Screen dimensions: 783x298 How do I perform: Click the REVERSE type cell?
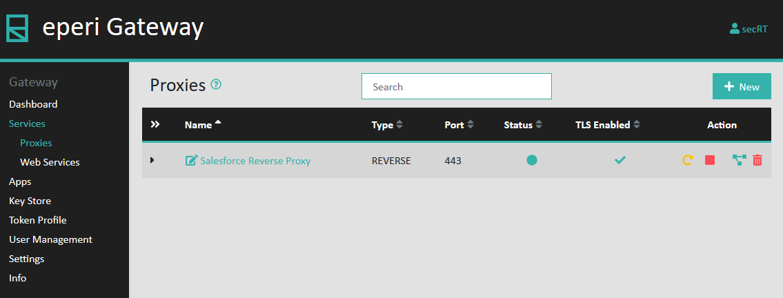[x=391, y=161]
